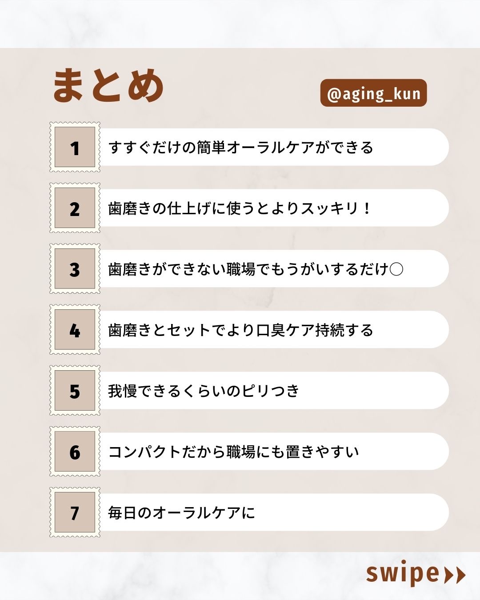Click the number 1 stamp icon
This screenshot has width=480, height=600.
(75, 147)
